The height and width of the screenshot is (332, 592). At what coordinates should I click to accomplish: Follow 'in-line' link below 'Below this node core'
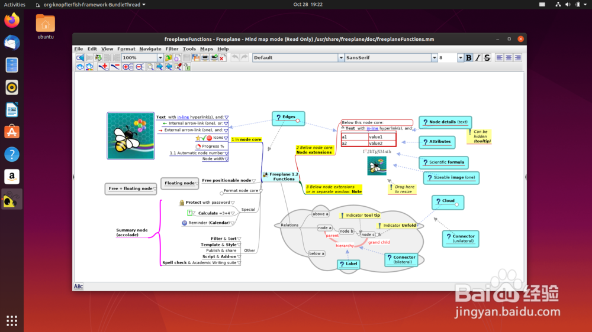(372, 128)
